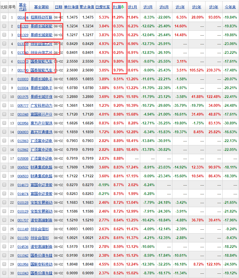The image size is (239, 278).
Task: Check the box for fund 011043
Action: (4, 273)
